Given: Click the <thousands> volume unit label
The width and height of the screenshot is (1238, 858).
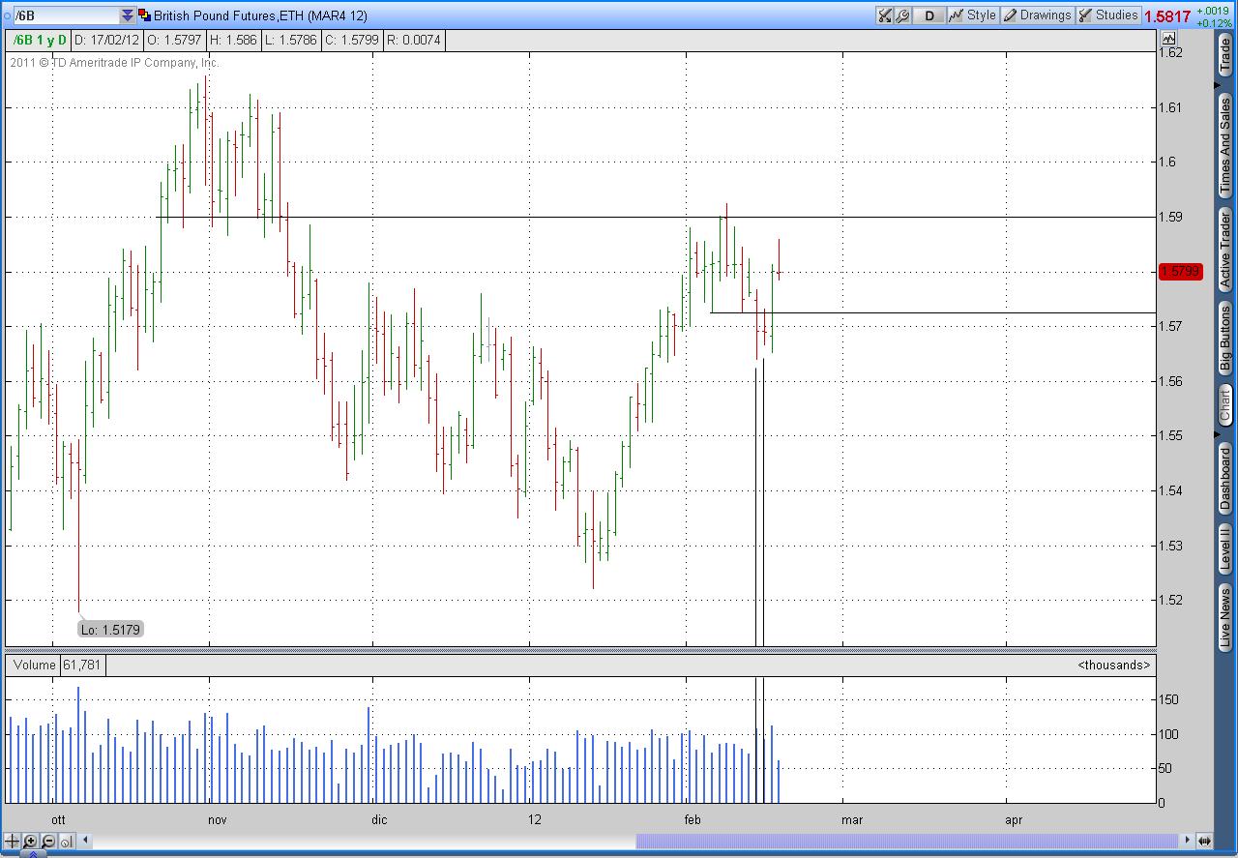Looking at the screenshot, I should click(1114, 666).
